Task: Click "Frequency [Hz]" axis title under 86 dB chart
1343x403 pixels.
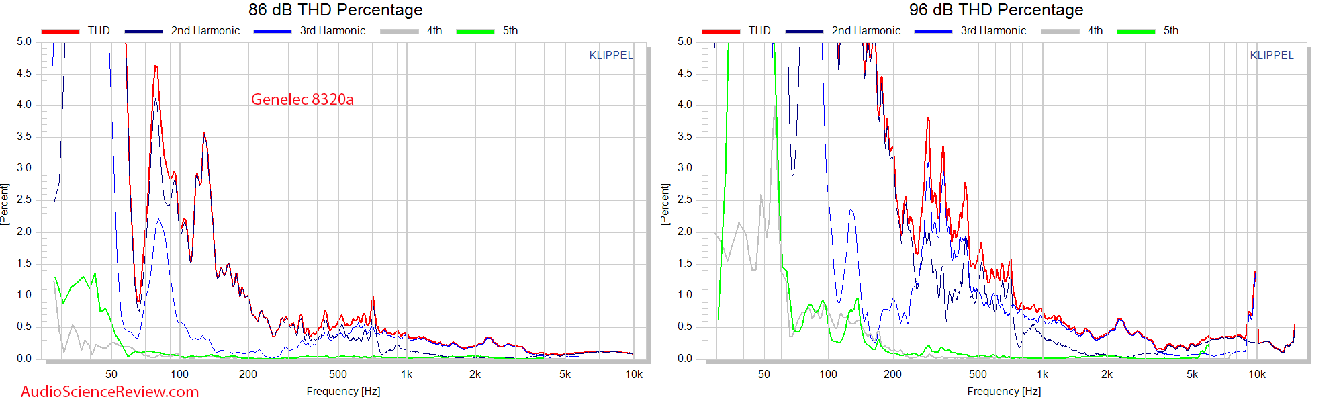Action: (343, 391)
